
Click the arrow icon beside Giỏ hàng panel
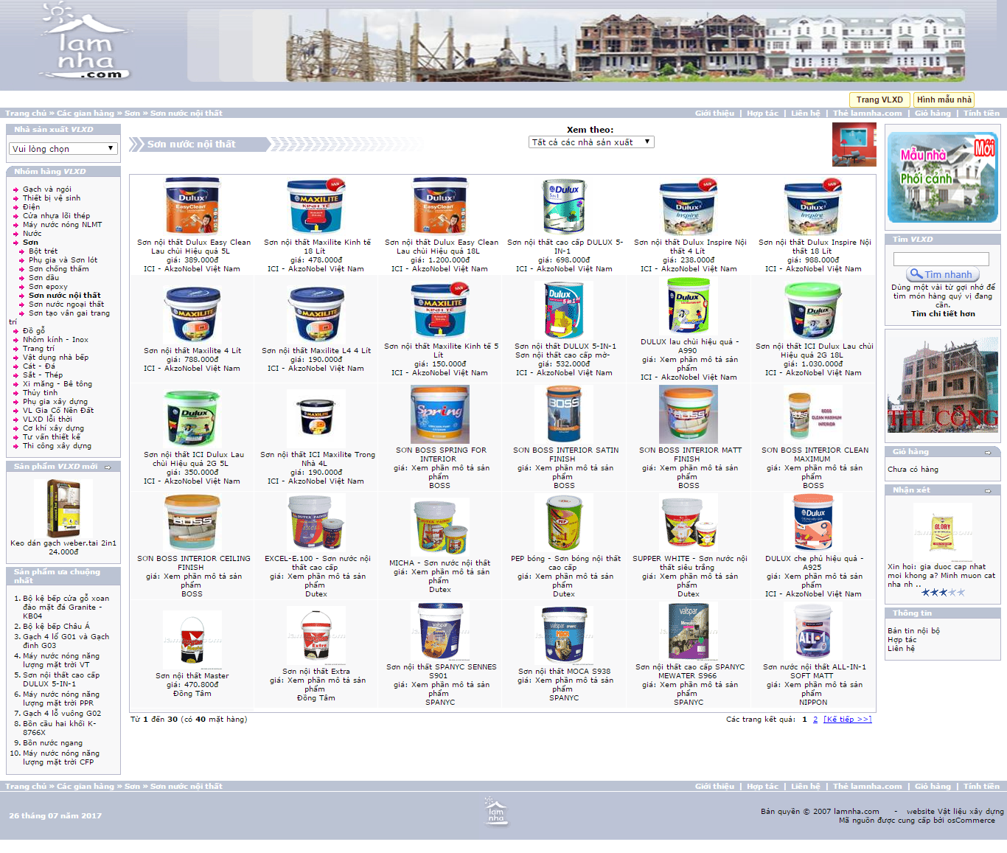(x=988, y=452)
